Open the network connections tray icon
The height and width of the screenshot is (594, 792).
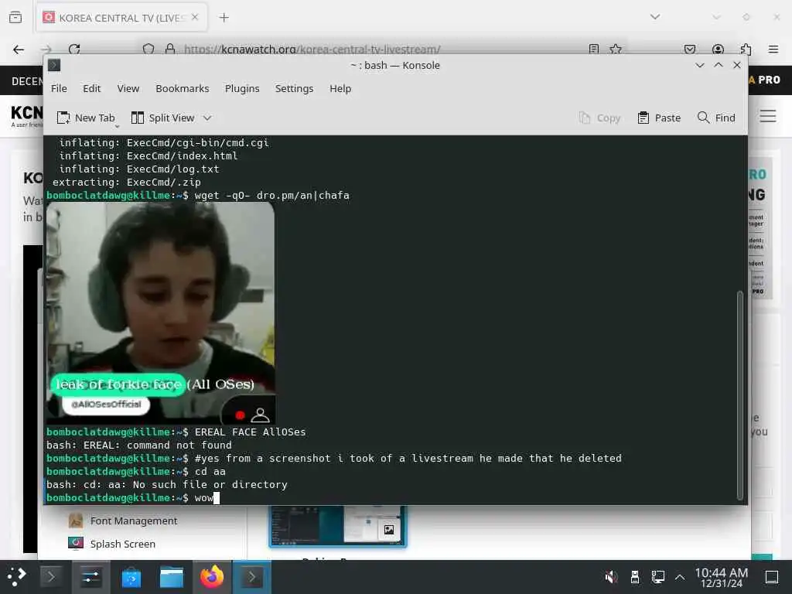657,577
